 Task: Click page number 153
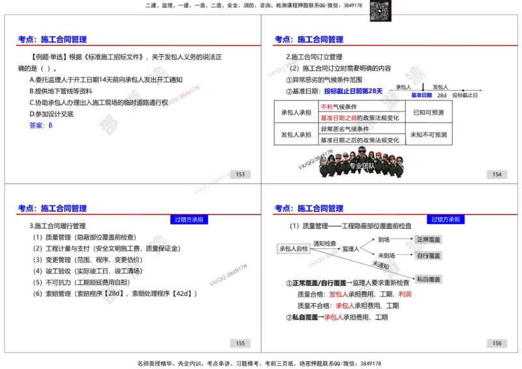[240, 174]
